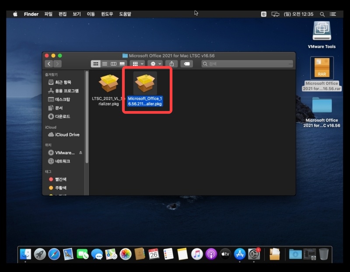Open the 윈도우 menu

click(x=107, y=14)
